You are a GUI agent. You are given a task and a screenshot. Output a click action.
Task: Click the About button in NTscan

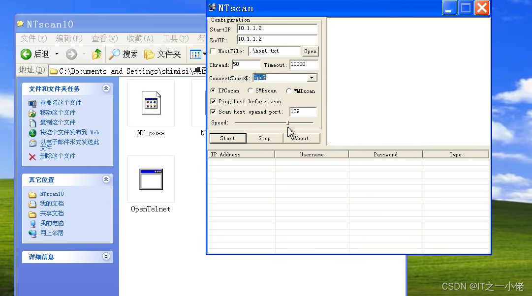pos(301,138)
